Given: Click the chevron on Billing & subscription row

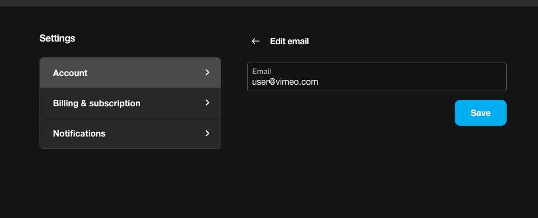Looking at the screenshot, I should tap(207, 103).
